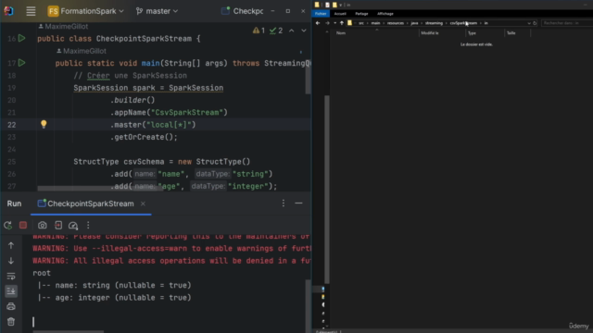Click the MaximeGillot author hint above line 17
This screenshot has height=333, width=593.
(82, 51)
